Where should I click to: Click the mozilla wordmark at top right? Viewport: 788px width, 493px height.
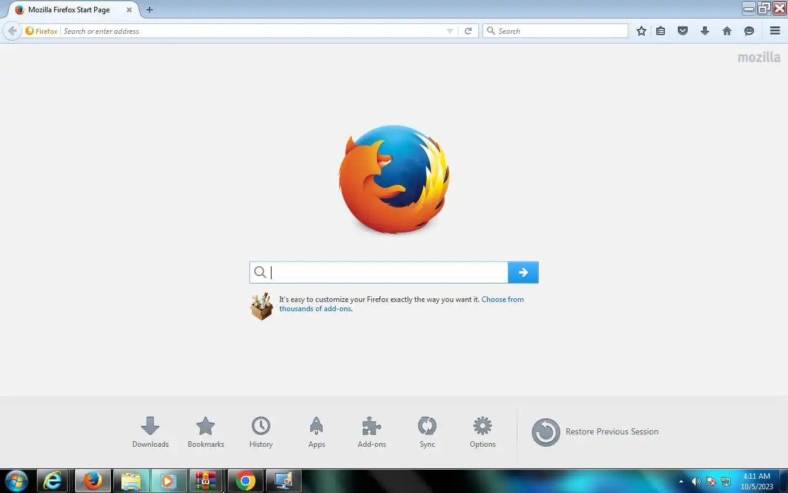pos(759,57)
